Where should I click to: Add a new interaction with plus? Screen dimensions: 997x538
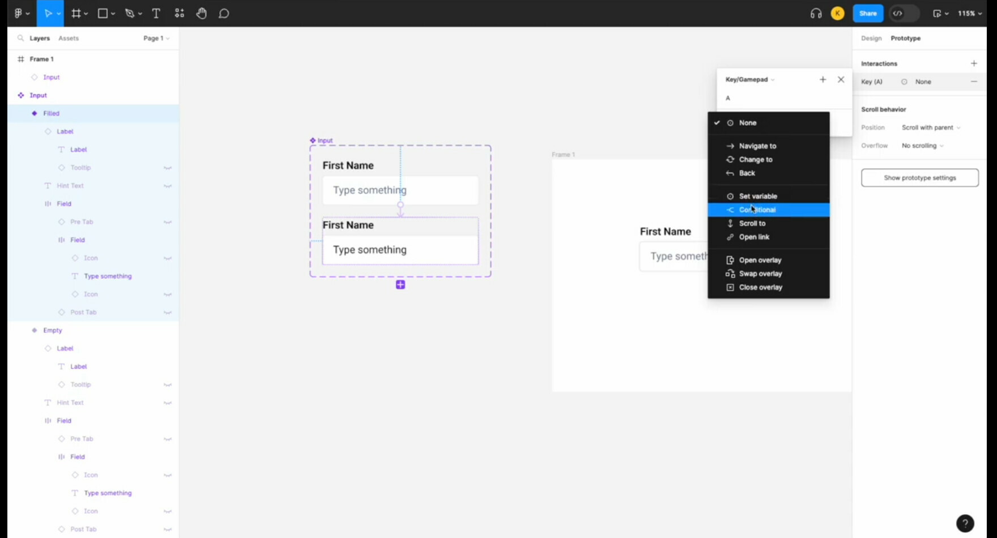point(974,63)
